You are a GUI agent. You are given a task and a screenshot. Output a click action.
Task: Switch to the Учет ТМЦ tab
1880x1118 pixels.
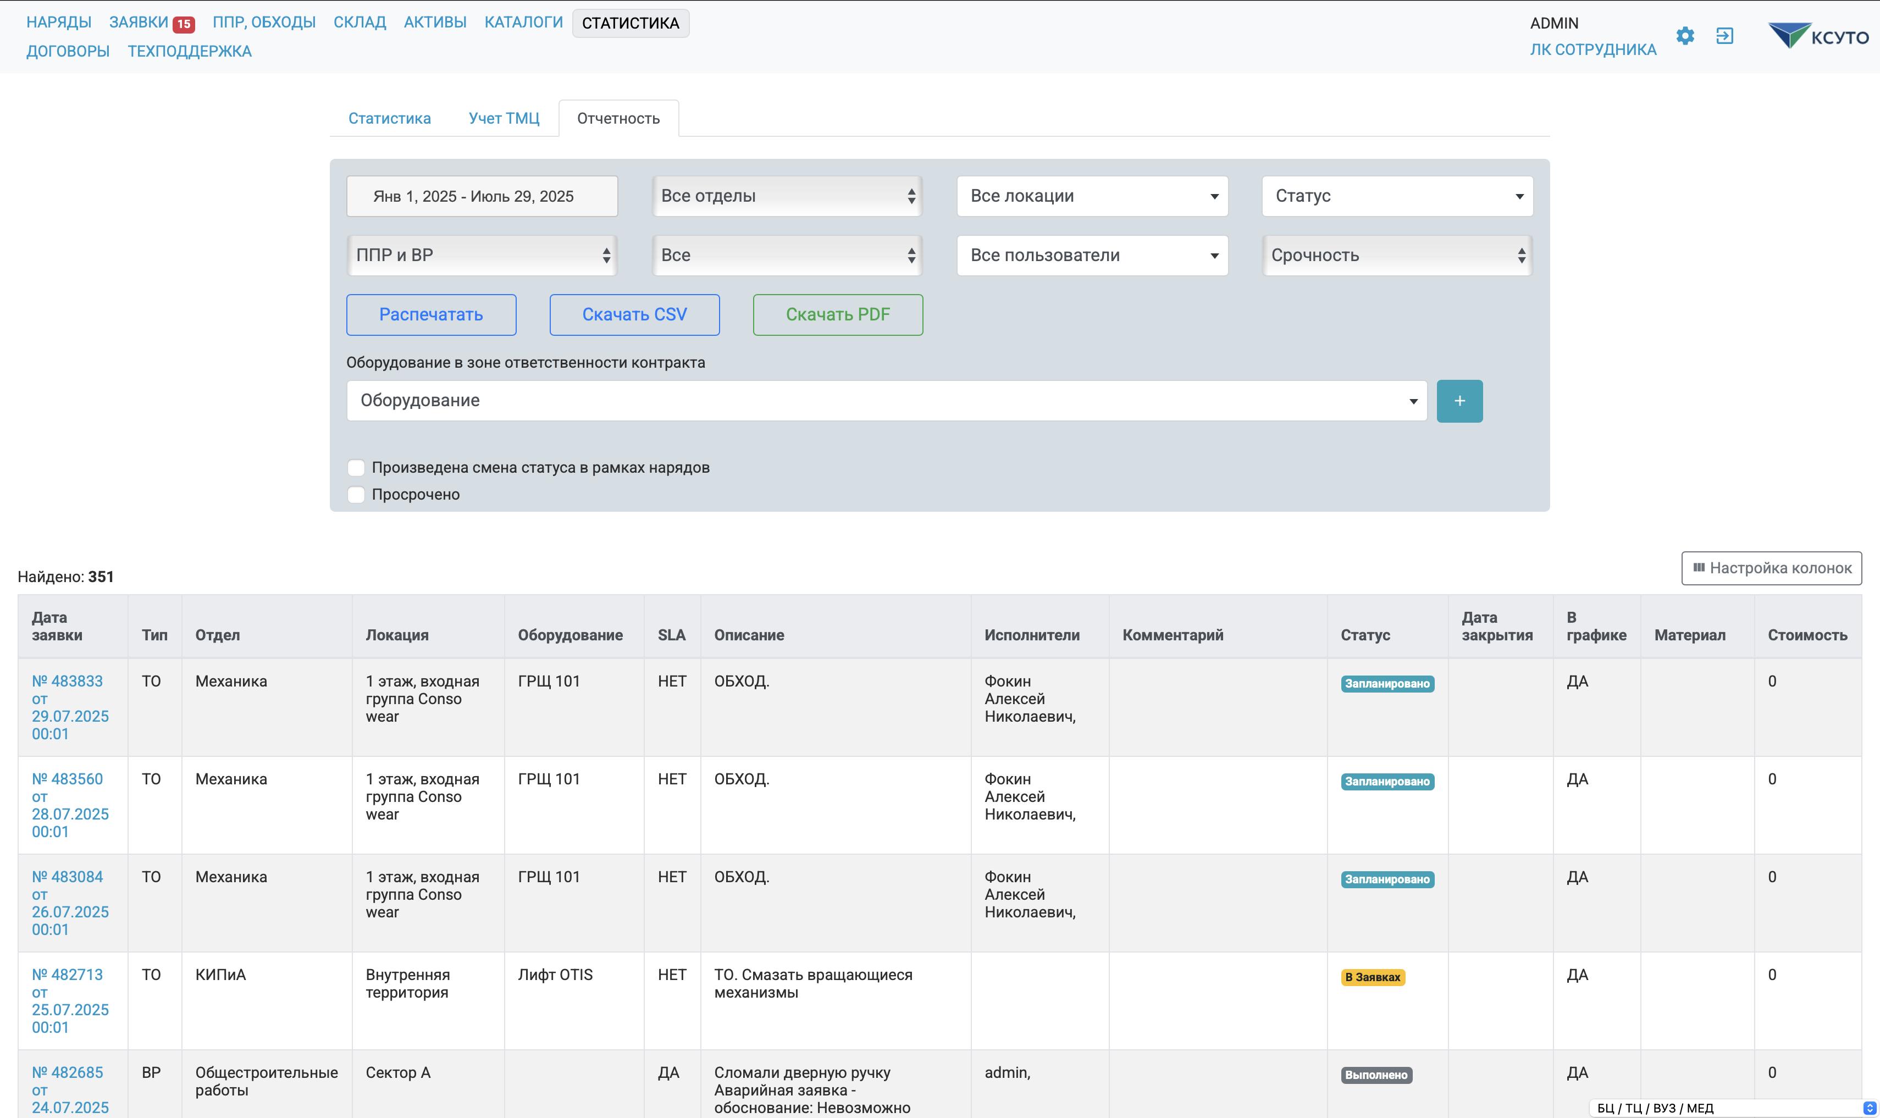point(503,118)
